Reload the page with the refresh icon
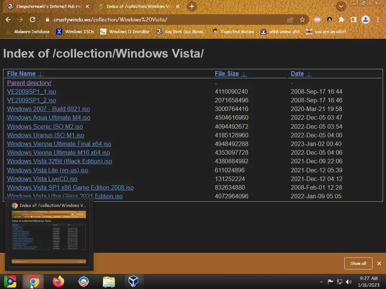 (x=32, y=20)
